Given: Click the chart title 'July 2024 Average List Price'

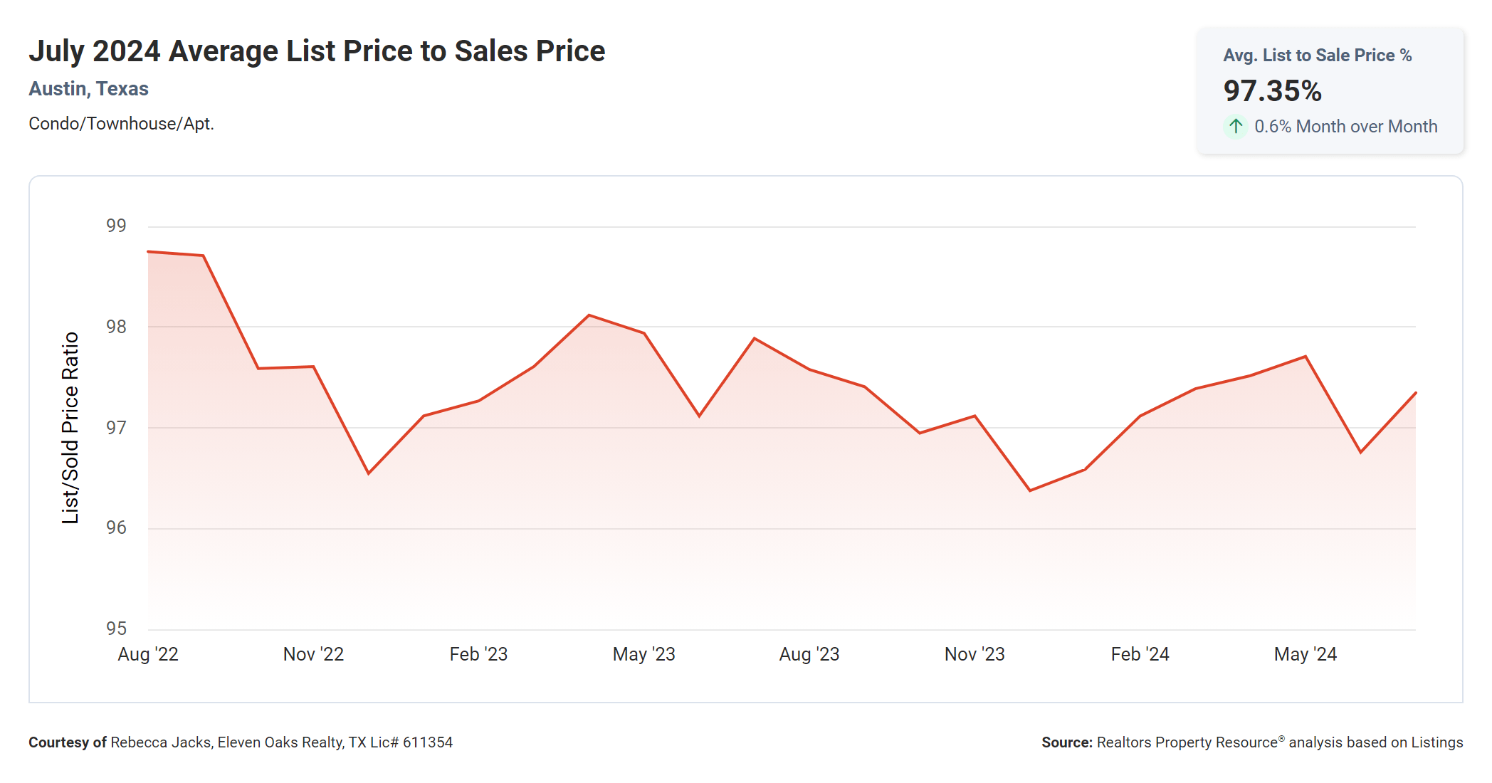Looking at the screenshot, I should click(x=317, y=51).
